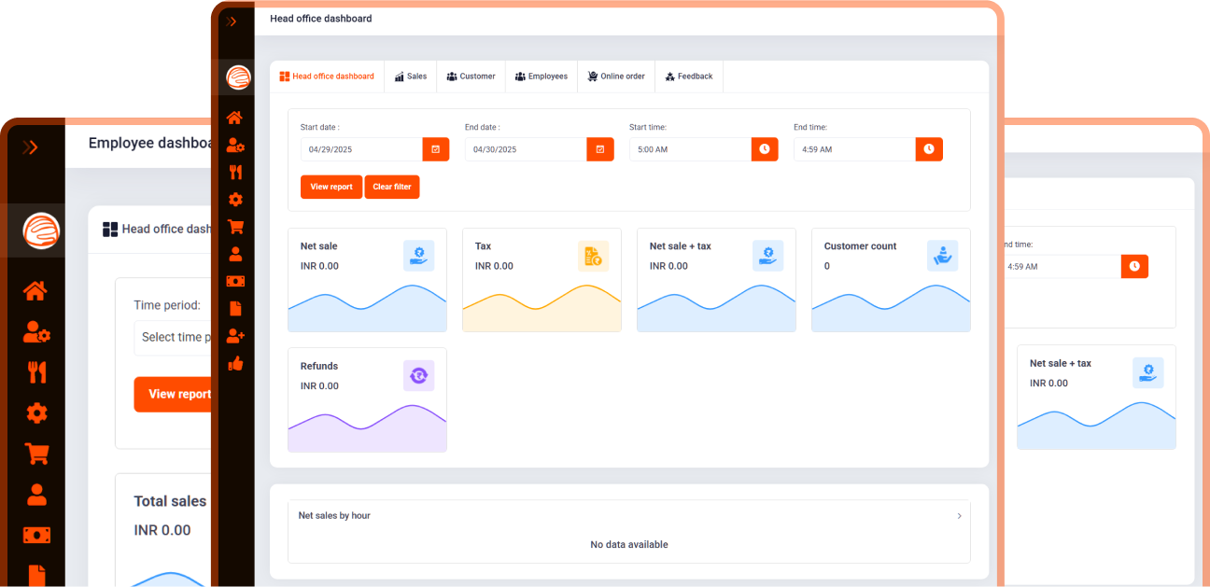Open shopping cart icon in Employee dashboard sidebar
The image size is (1210, 587).
(x=36, y=454)
